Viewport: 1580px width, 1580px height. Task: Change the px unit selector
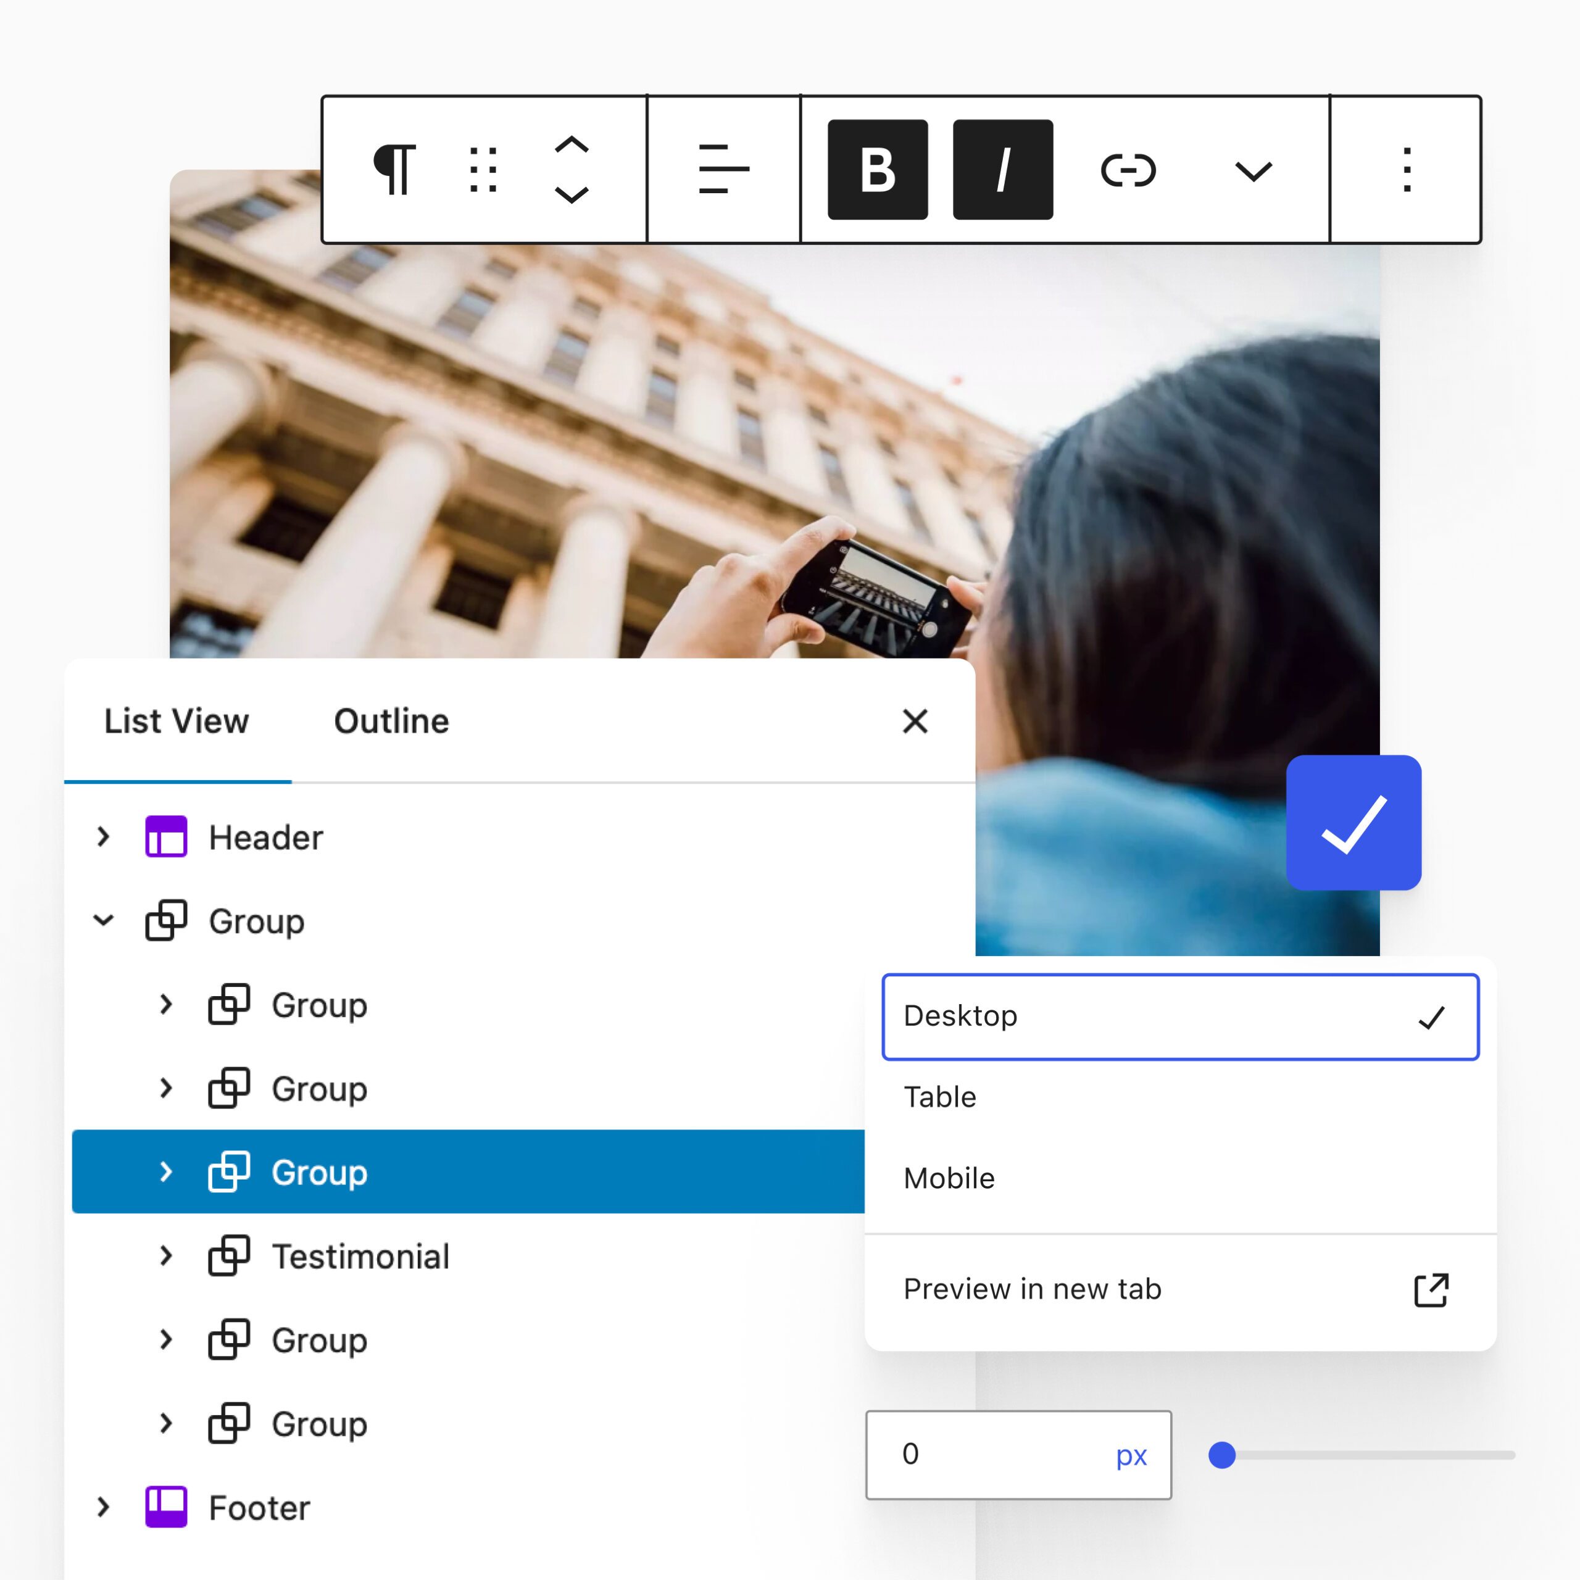coord(1131,1456)
